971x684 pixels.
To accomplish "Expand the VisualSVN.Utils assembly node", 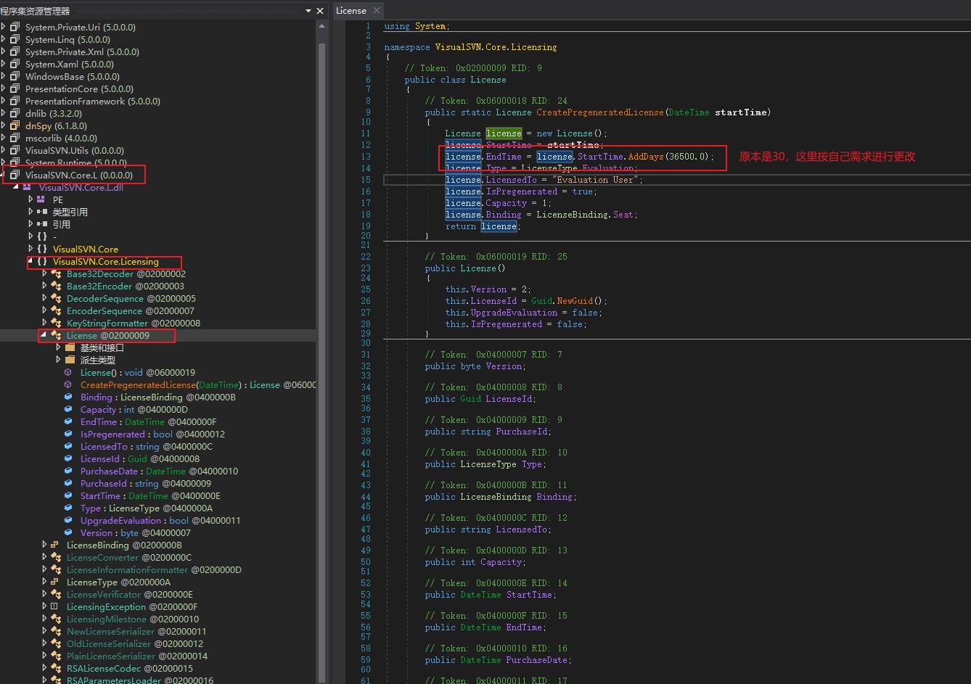I will pos(4,150).
